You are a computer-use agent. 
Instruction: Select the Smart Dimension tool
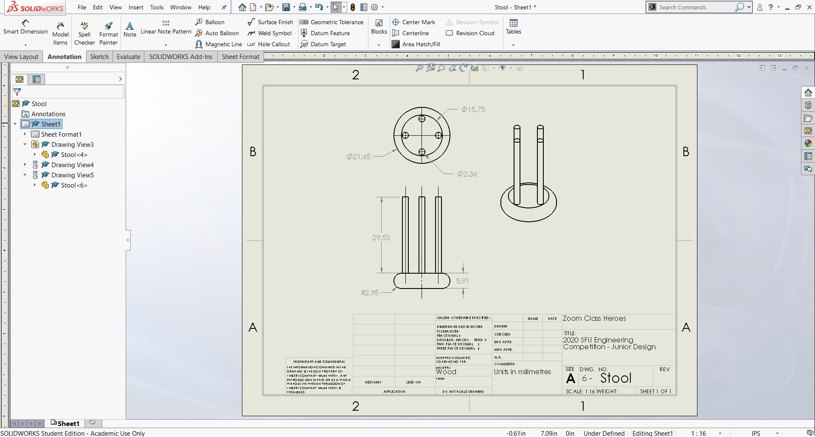(25, 26)
